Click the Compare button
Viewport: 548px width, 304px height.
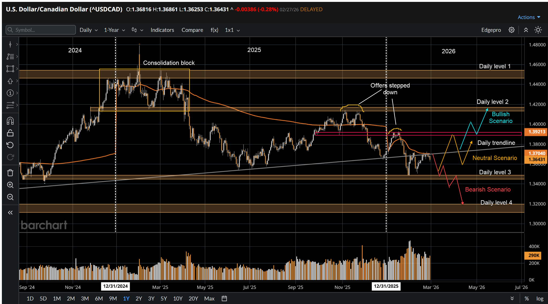(192, 30)
